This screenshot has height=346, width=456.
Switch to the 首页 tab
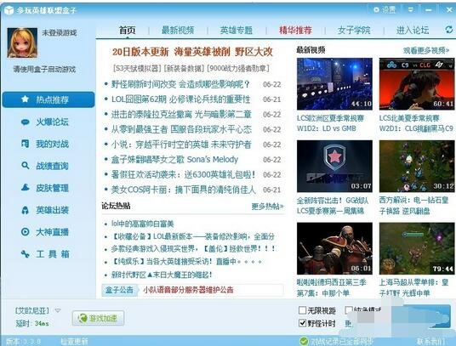(128, 30)
